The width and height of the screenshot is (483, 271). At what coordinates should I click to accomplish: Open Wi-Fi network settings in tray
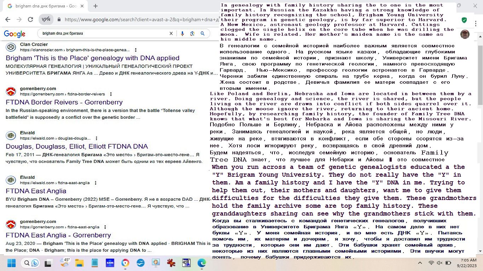click(x=431, y=263)
